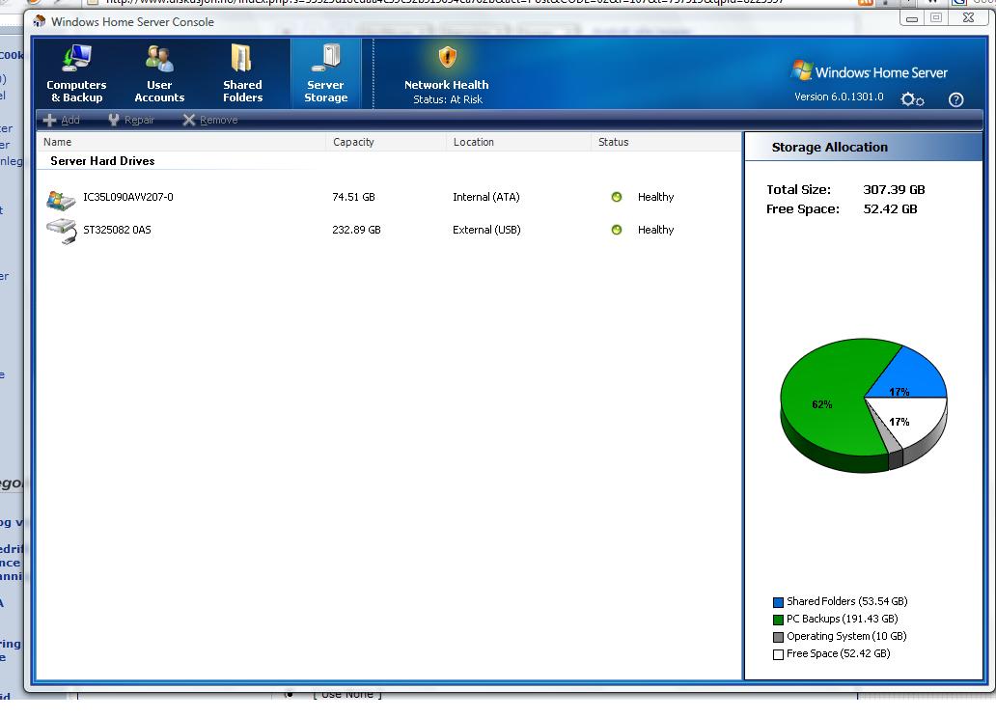Image resolution: width=996 pixels, height=718 pixels.
Task: Close the Home Server Console window
Action: [969, 18]
